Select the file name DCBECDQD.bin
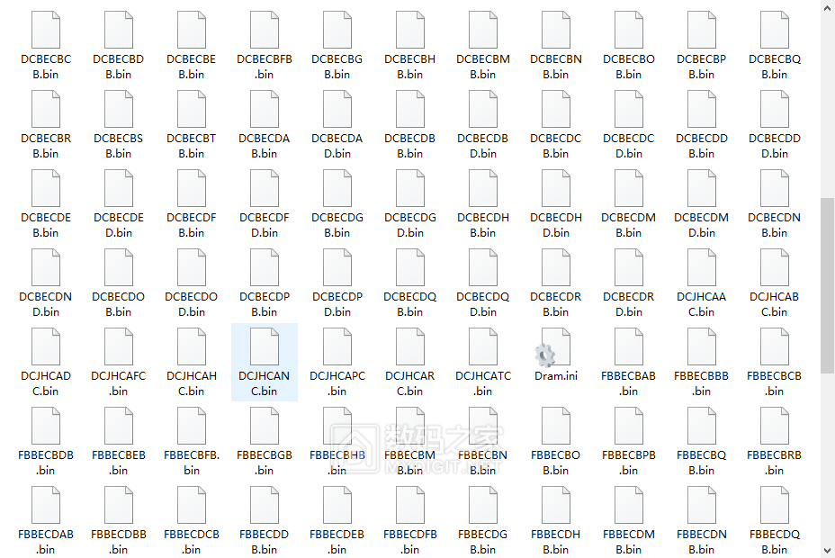835x558 pixels. coord(483,304)
